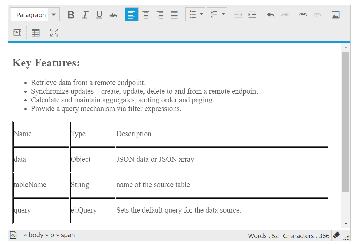Image resolution: width=354 pixels, height=244 pixels.
Task: Center align the text
Action: 146,15
